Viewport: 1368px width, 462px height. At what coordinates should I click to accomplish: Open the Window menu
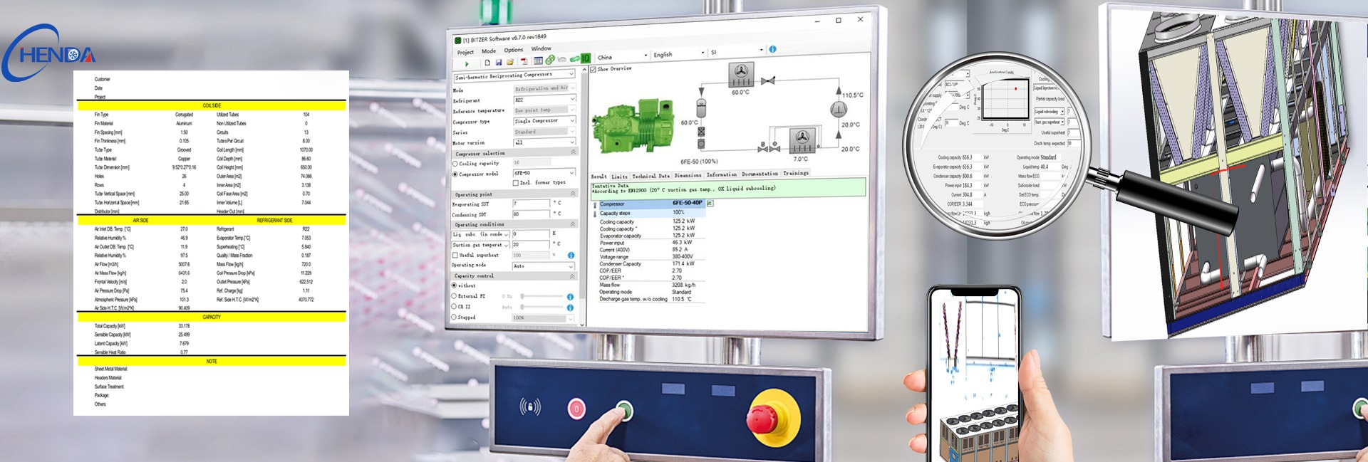pos(541,48)
